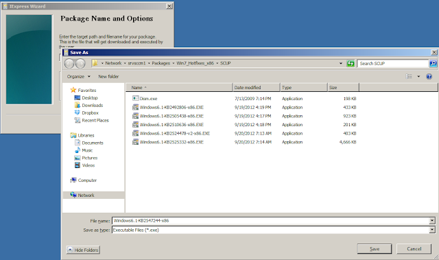This screenshot has width=439, height=260.
Task: Click in the Search SCUP field
Action: (x=393, y=64)
